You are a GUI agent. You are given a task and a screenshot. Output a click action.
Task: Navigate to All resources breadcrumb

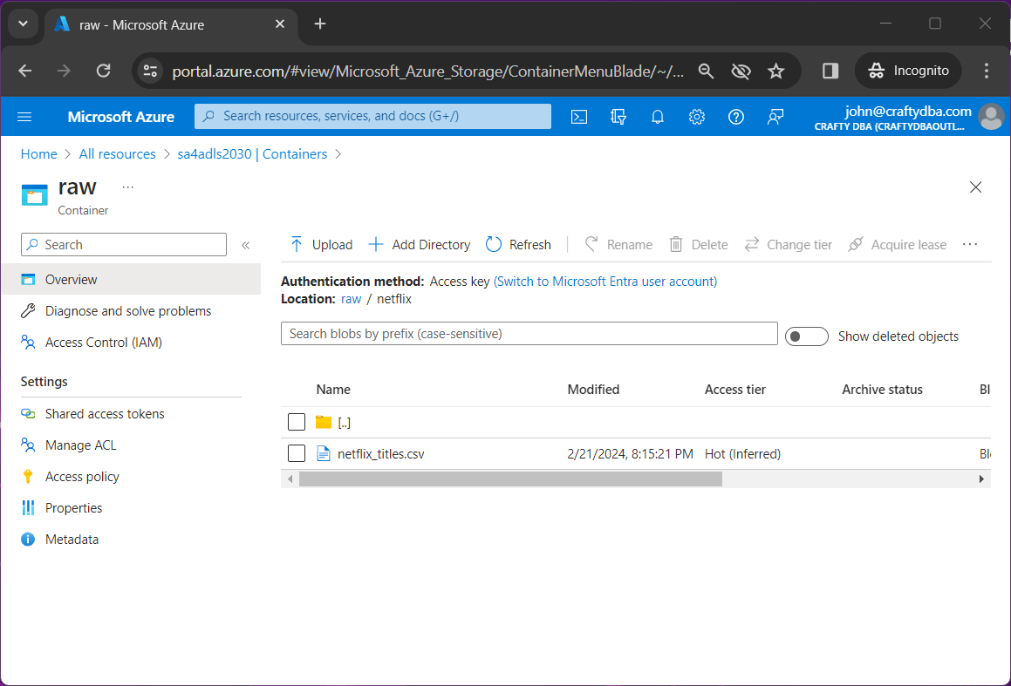117,154
